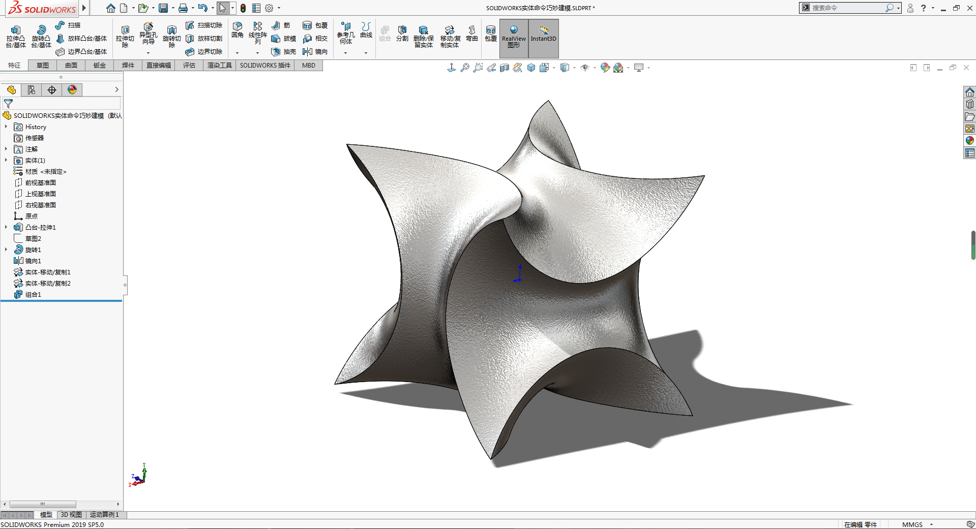
Task: Select the Draft (拔模) tool
Action: (284, 39)
